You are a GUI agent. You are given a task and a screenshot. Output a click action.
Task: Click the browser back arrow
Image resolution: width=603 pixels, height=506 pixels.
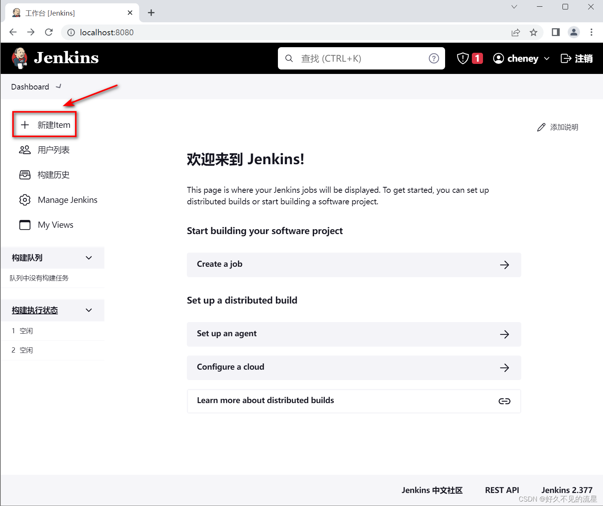[x=13, y=32]
